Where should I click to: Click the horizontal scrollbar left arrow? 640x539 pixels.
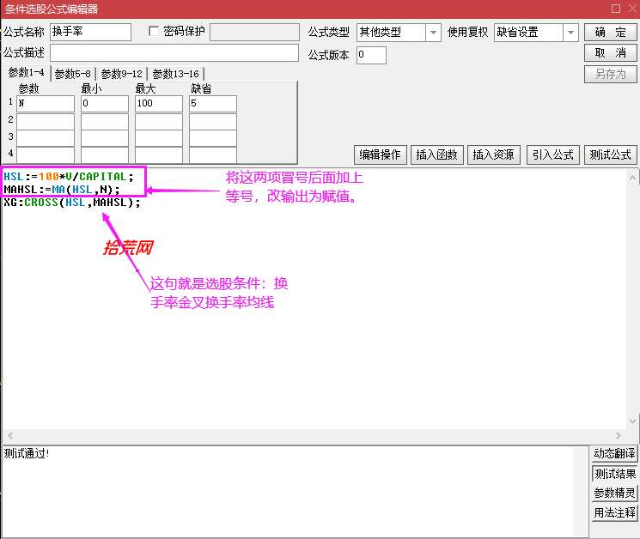pyautogui.click(x=10, y=435)
